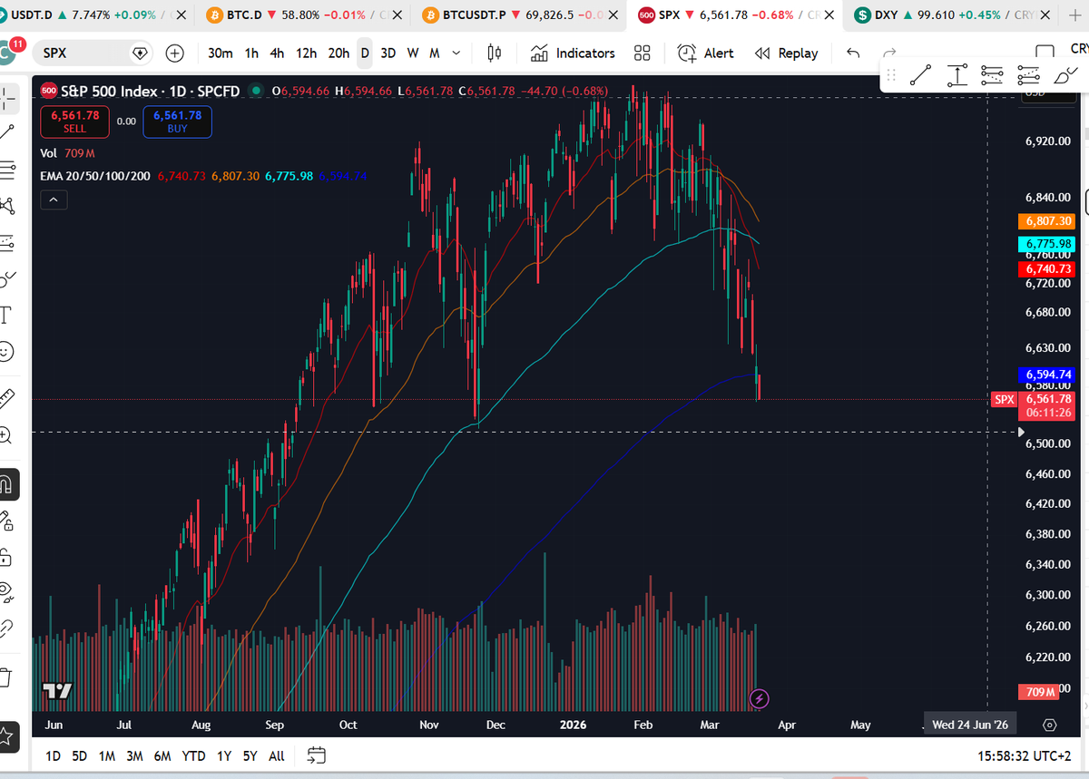Open the pattern drawing tools

pyautogui.click(x=7, y=206)
